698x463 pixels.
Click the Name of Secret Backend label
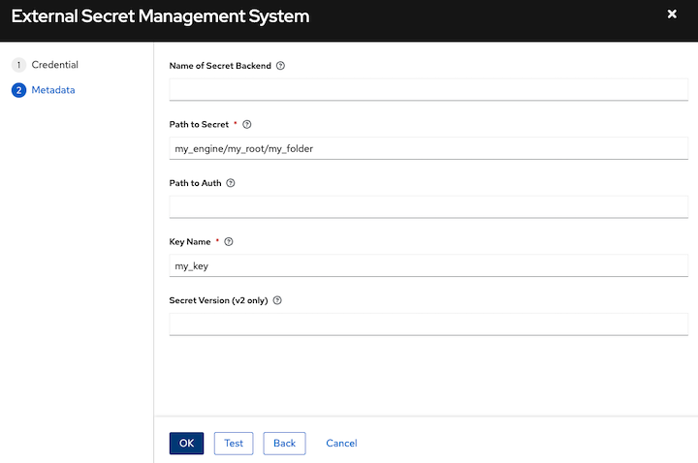pos(220,66)
